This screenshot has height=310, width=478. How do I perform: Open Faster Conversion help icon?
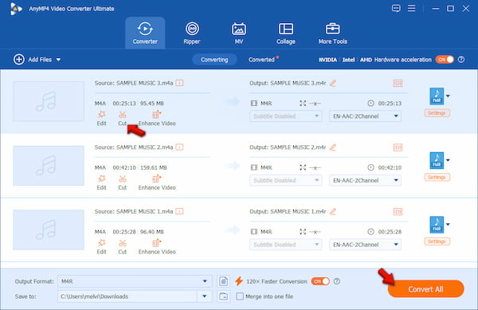(x=336, y=281)
